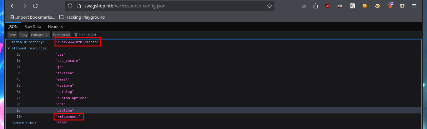The image size is (427, 129).
Task: Open the Hacking Playground bookmarks folder
Action: pos(82,17)
